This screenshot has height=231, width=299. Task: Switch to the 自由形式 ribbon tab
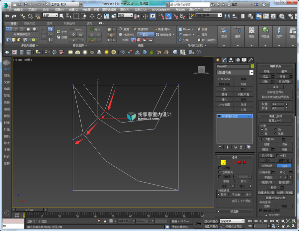[x=30, y=23]
